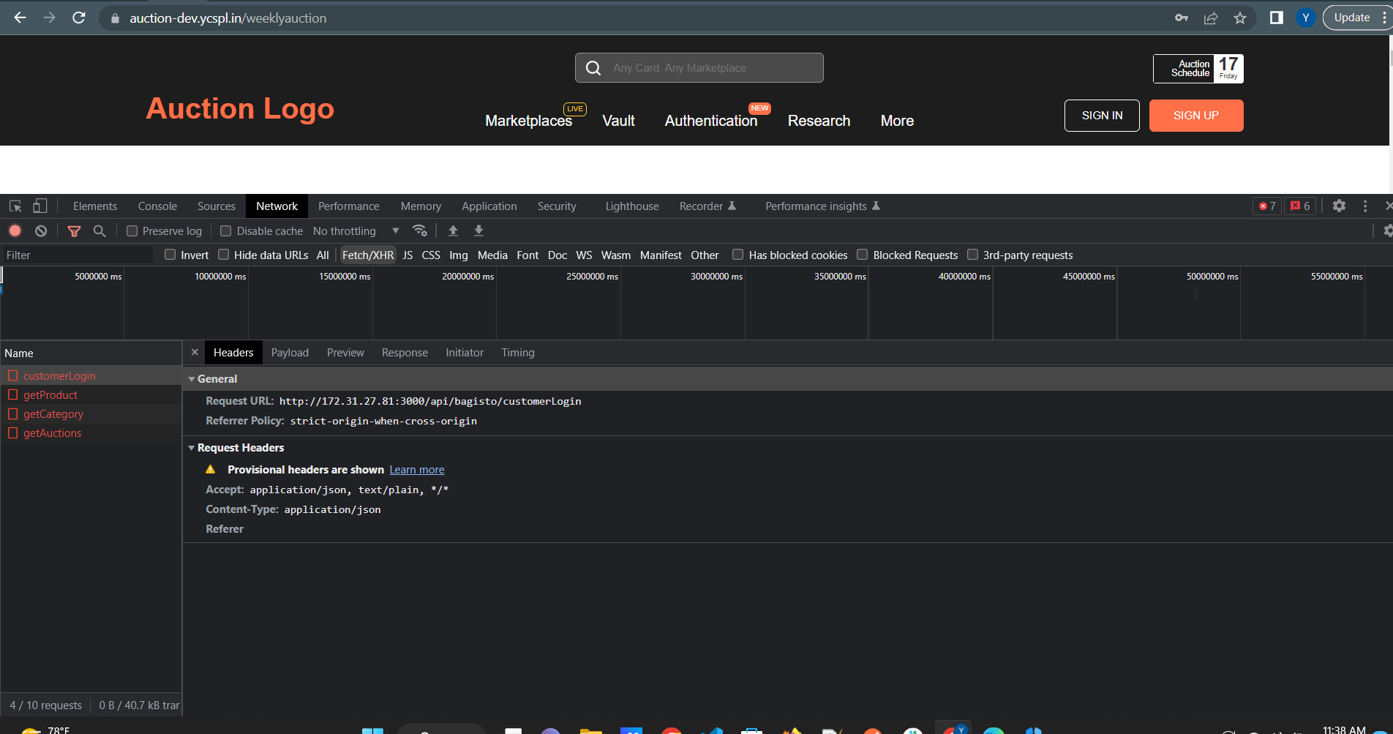Screen dimensions: 1393x734
Task: Toggle the device toolbar icon
Action: coord(40,206)
